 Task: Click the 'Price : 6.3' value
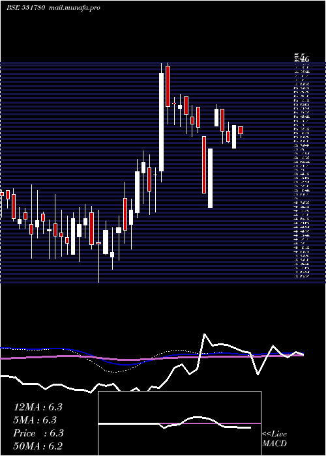(38, 433)
